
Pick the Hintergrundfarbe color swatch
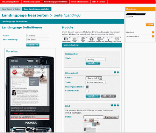click(87, 87)
